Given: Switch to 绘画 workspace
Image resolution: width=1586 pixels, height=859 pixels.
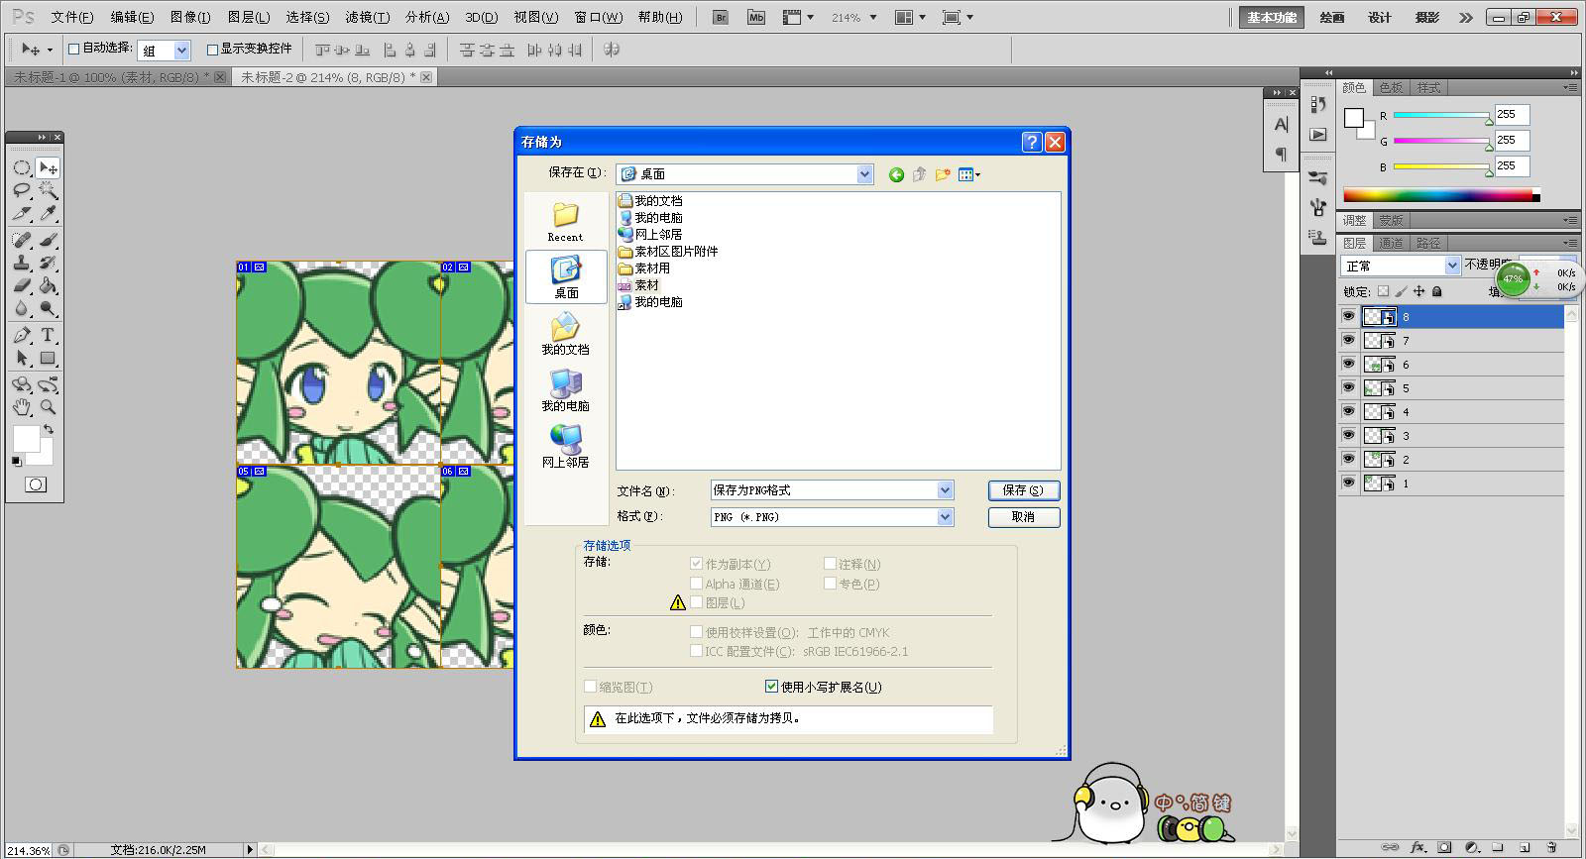Looking at the screenshot, I should click(1332, 17).
